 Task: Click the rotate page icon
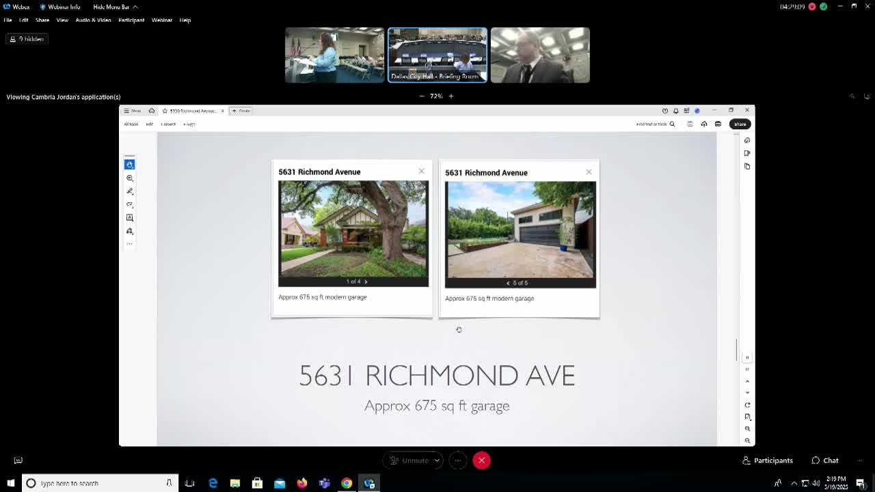click(747, 405)
